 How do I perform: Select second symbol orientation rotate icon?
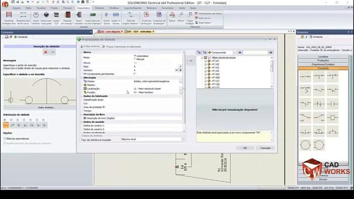point(12,125)
